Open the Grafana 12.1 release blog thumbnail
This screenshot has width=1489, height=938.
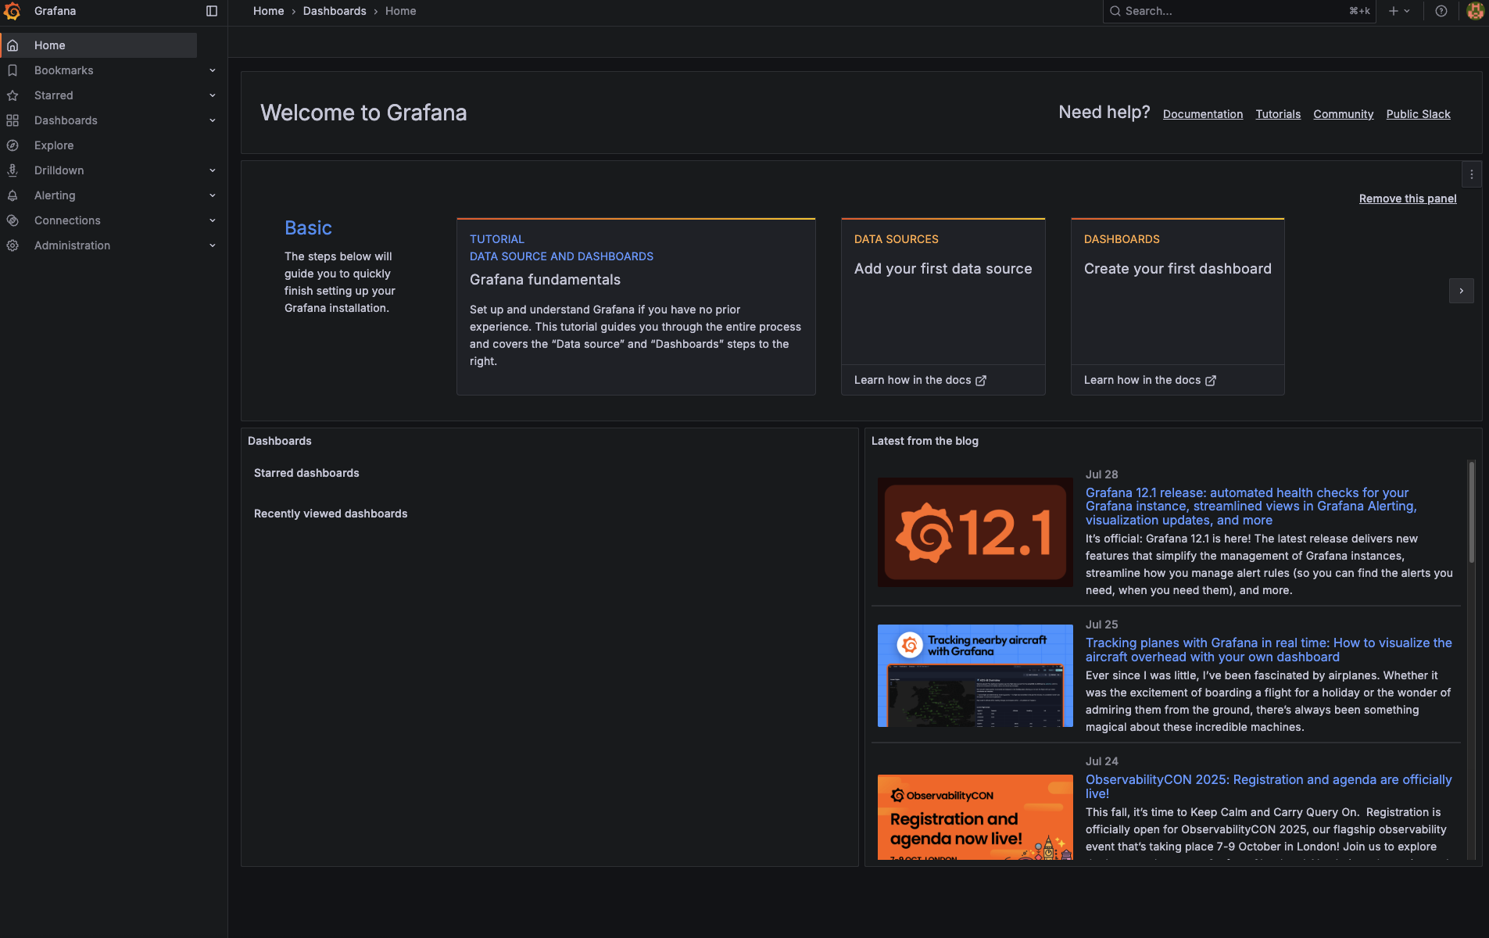click(x=975, y=532)
